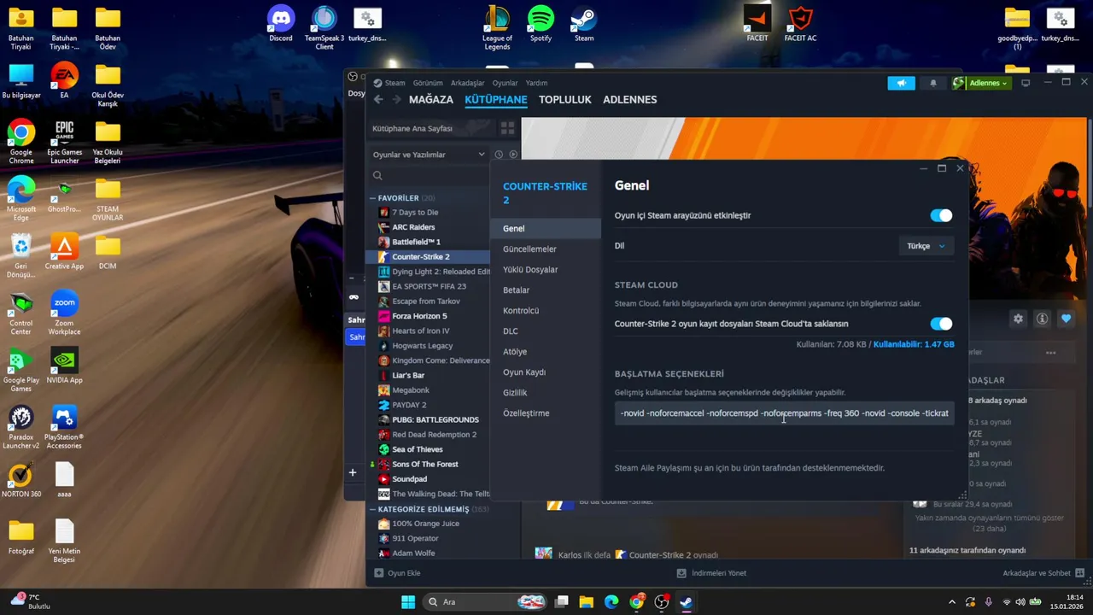The image size is (1093, 615).
Task: Open the Arkadaşlar menu
Action: 467,83
